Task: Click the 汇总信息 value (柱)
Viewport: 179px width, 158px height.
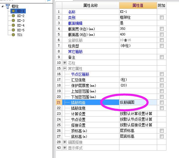Action: [x=124, y=80]
